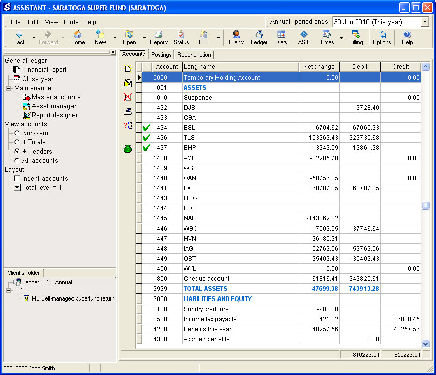Select the All accounts radio option
The height and width of the screenshot is (375, 436).
tap(17, 161)
